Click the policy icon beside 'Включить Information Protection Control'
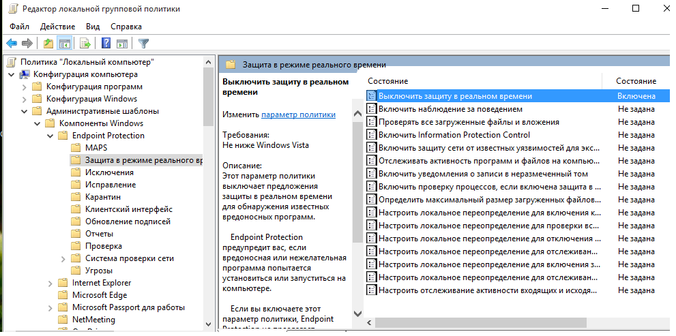This screenshot has width=676, height=336. click(x=372, y=135)
